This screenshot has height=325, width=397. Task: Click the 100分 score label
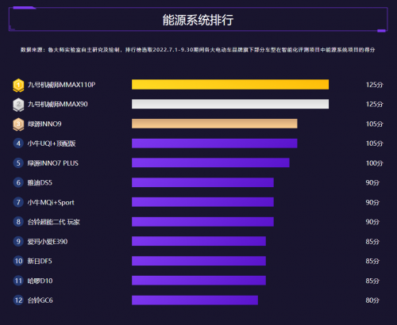coord(375,163)
